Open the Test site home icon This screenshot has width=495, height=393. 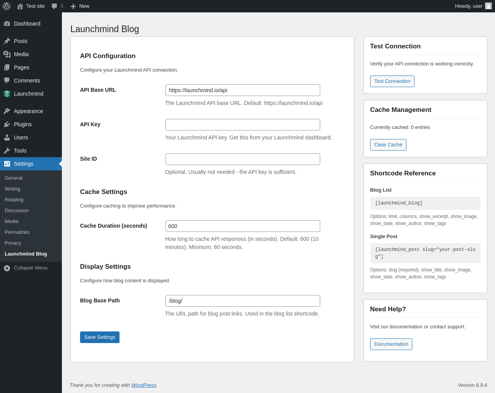(20, 6)
